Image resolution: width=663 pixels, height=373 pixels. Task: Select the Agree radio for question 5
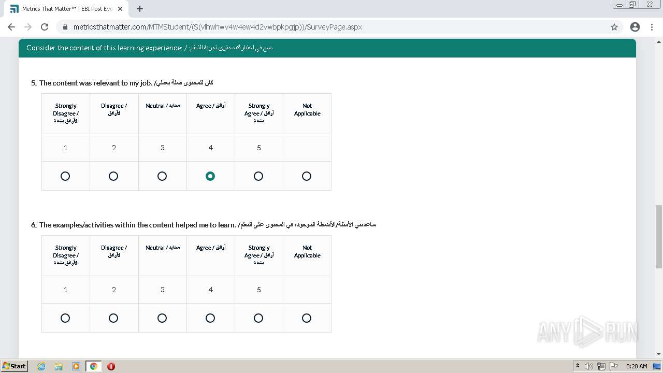pos(210,176)
